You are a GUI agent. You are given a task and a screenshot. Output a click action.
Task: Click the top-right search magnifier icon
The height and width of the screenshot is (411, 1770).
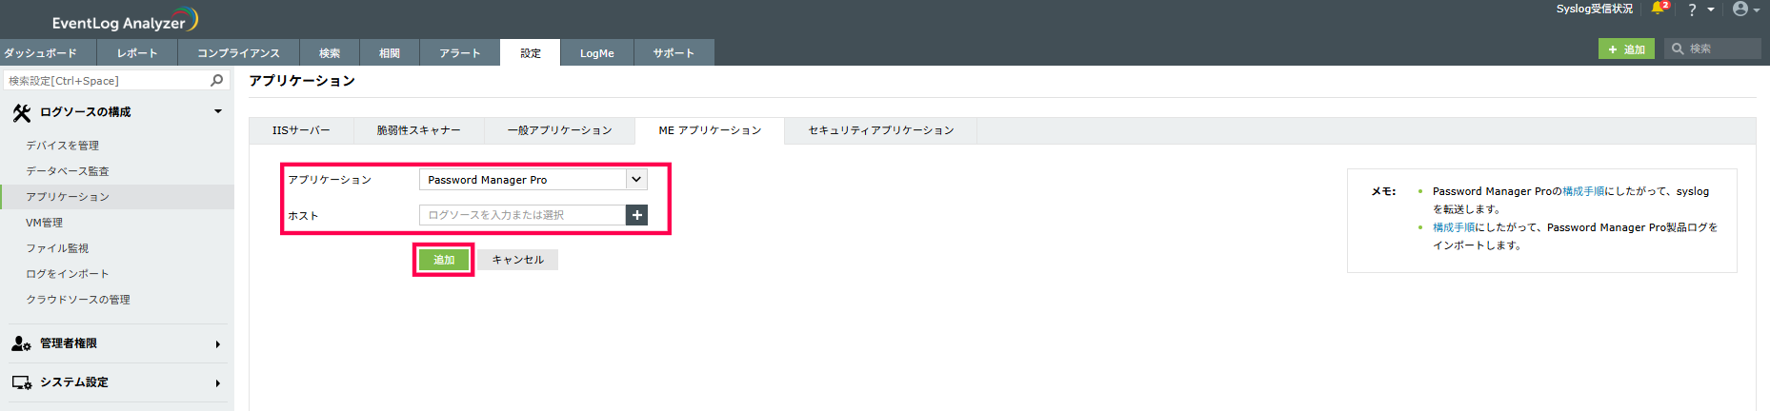1678,49
